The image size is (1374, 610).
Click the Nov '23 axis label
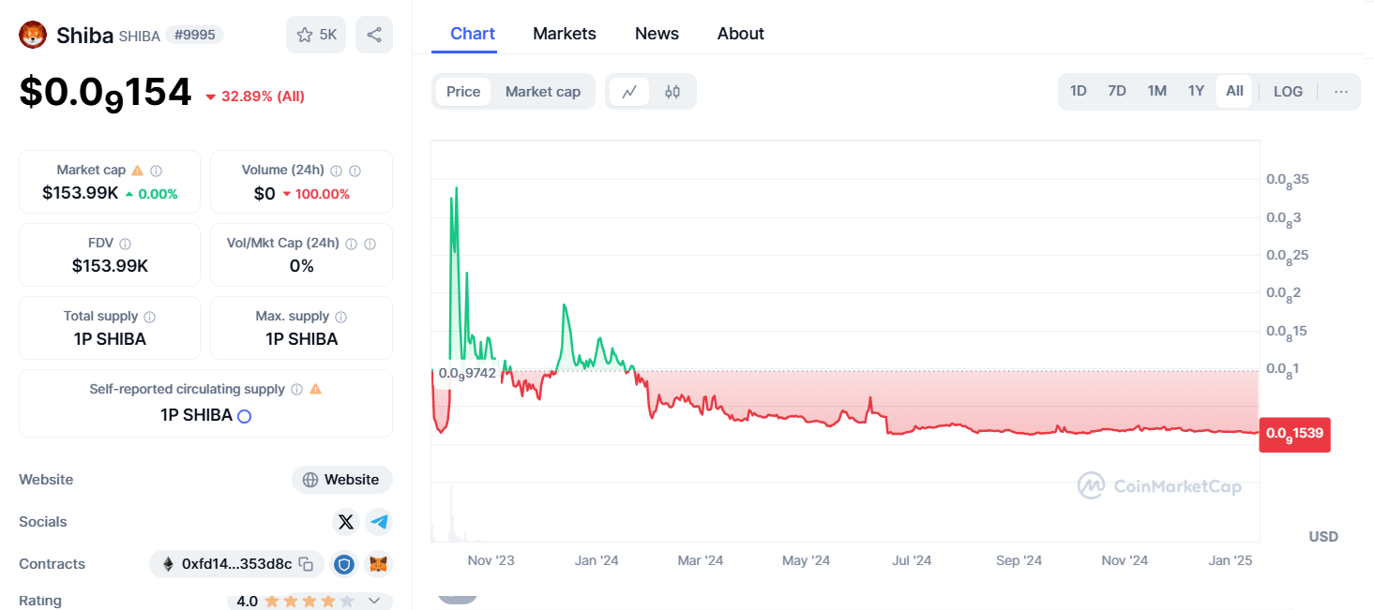[491, 560]
